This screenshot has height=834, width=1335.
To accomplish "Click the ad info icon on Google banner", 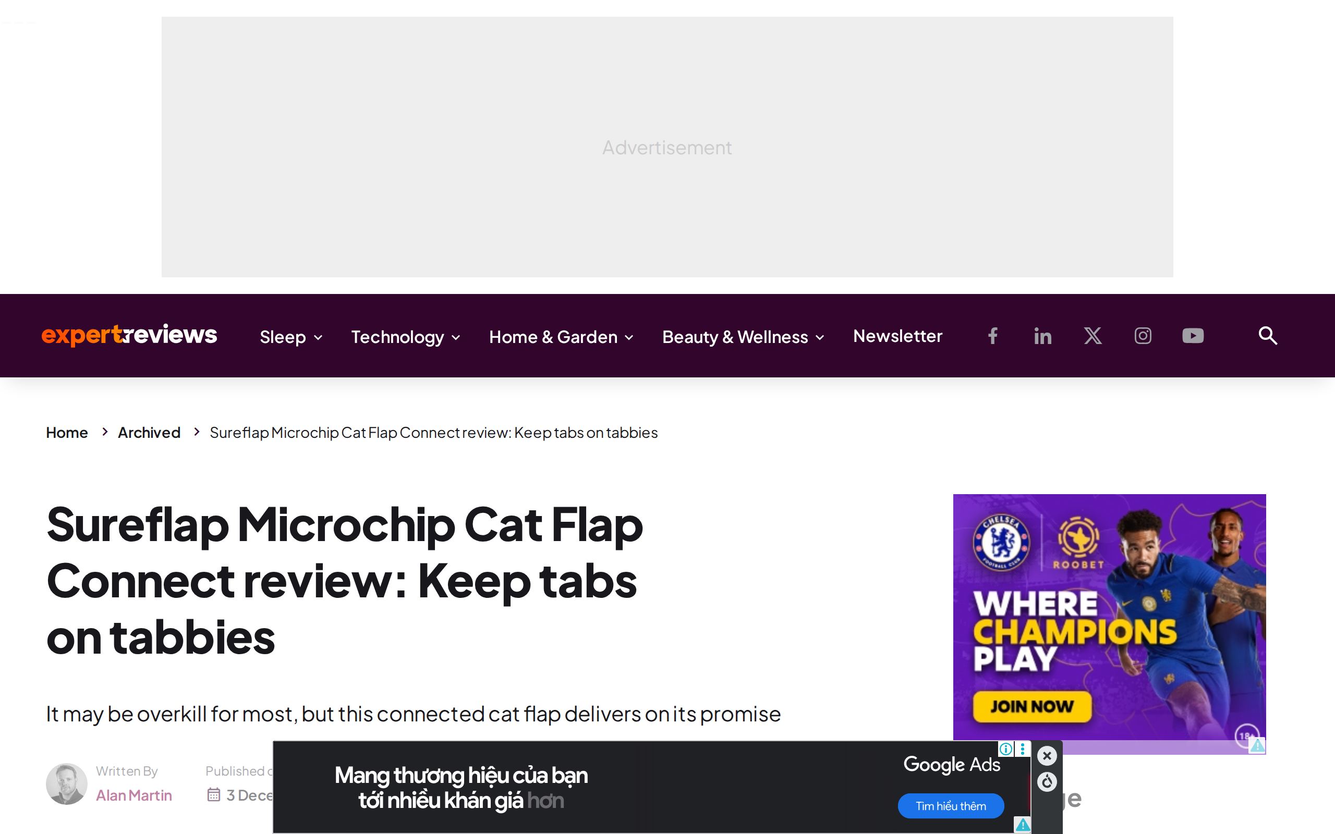I will pyautogui.click(x=1006, y=749).
